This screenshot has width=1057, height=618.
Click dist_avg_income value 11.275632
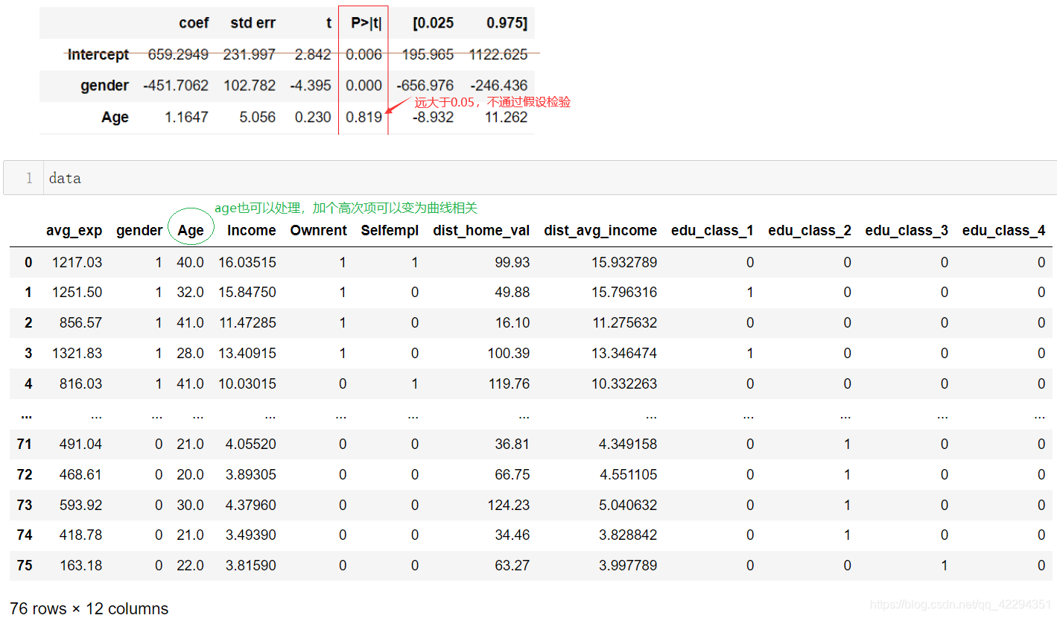pos(624,323)
